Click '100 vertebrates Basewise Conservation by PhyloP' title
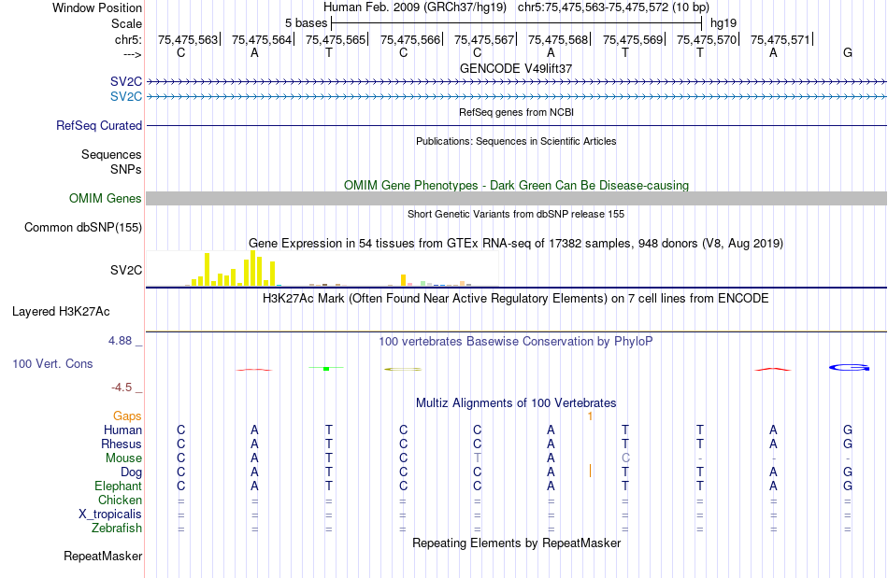The width and height of the screenshot is (888, 578). coord(516,342)
